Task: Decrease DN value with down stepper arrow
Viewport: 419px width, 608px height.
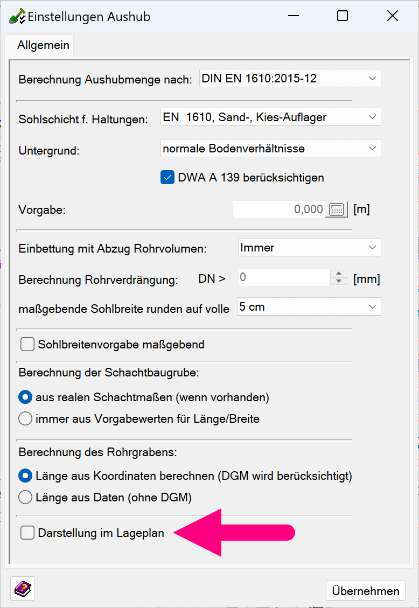Action: pos(339,282)
